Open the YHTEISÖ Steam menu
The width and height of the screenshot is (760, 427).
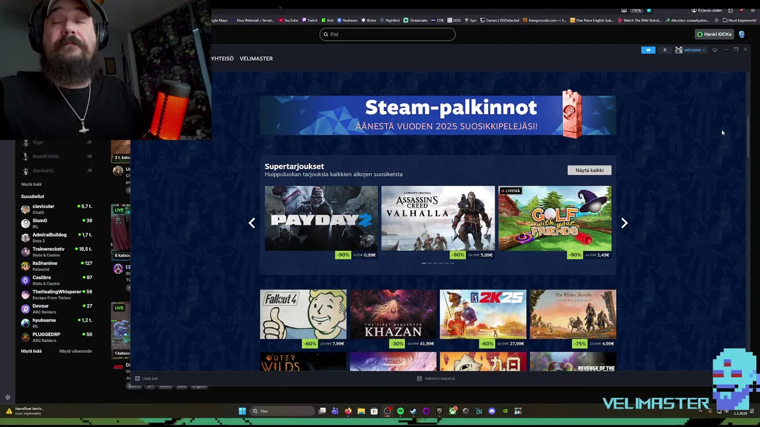tap(222, 59)
